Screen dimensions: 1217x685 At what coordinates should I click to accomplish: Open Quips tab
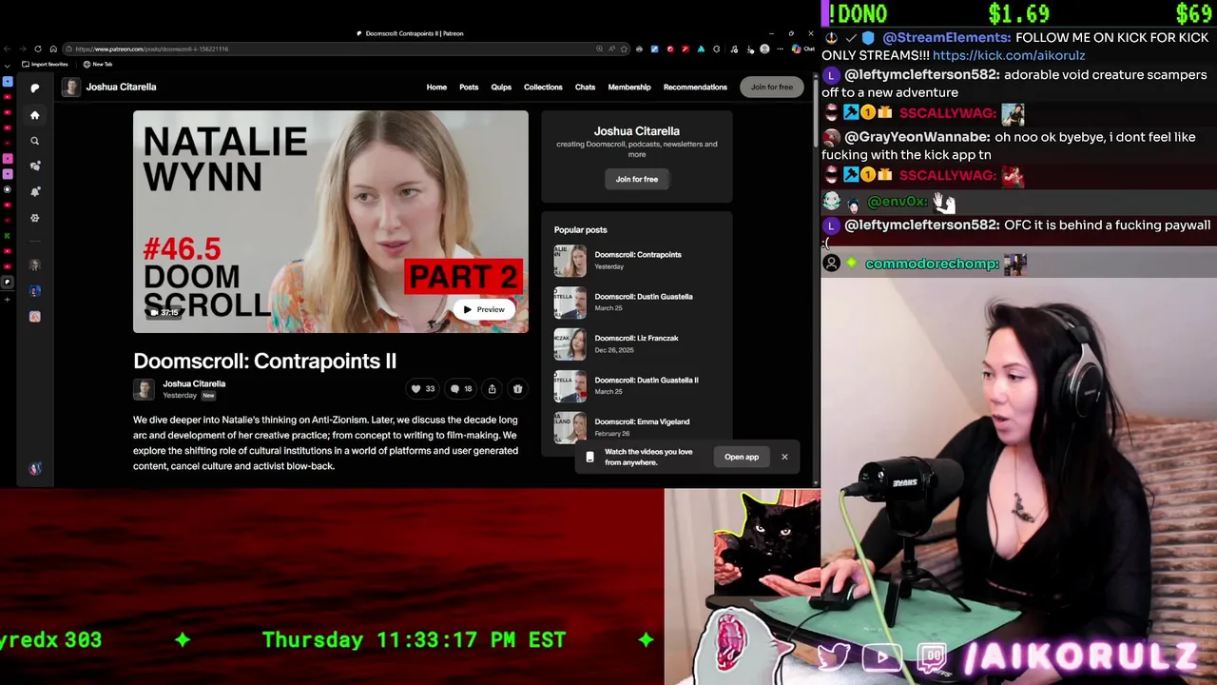501,87
